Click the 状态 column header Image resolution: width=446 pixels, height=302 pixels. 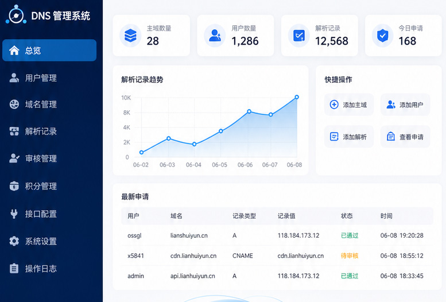tap(347, 216)
